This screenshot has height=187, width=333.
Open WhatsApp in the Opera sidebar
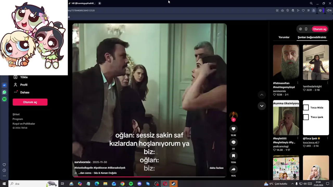click(4, 92)
